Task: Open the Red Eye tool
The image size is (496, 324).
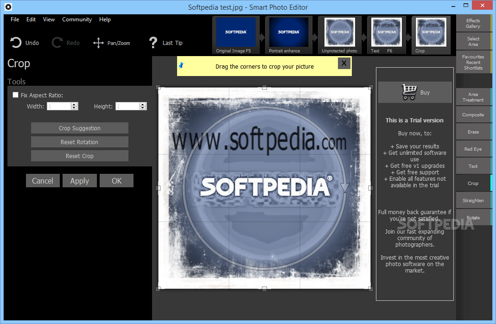Action: (473, 149)
